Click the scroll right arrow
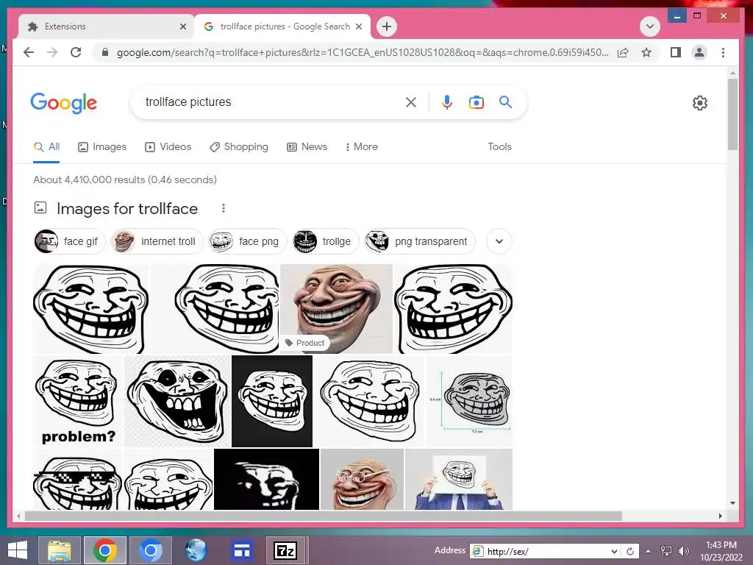This screenshot has height=565, width=753. pos(721,516)
